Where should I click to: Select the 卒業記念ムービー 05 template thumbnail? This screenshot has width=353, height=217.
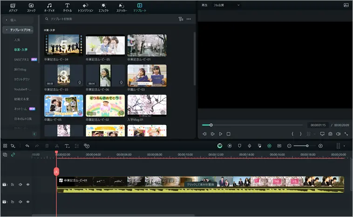[105, 45]
